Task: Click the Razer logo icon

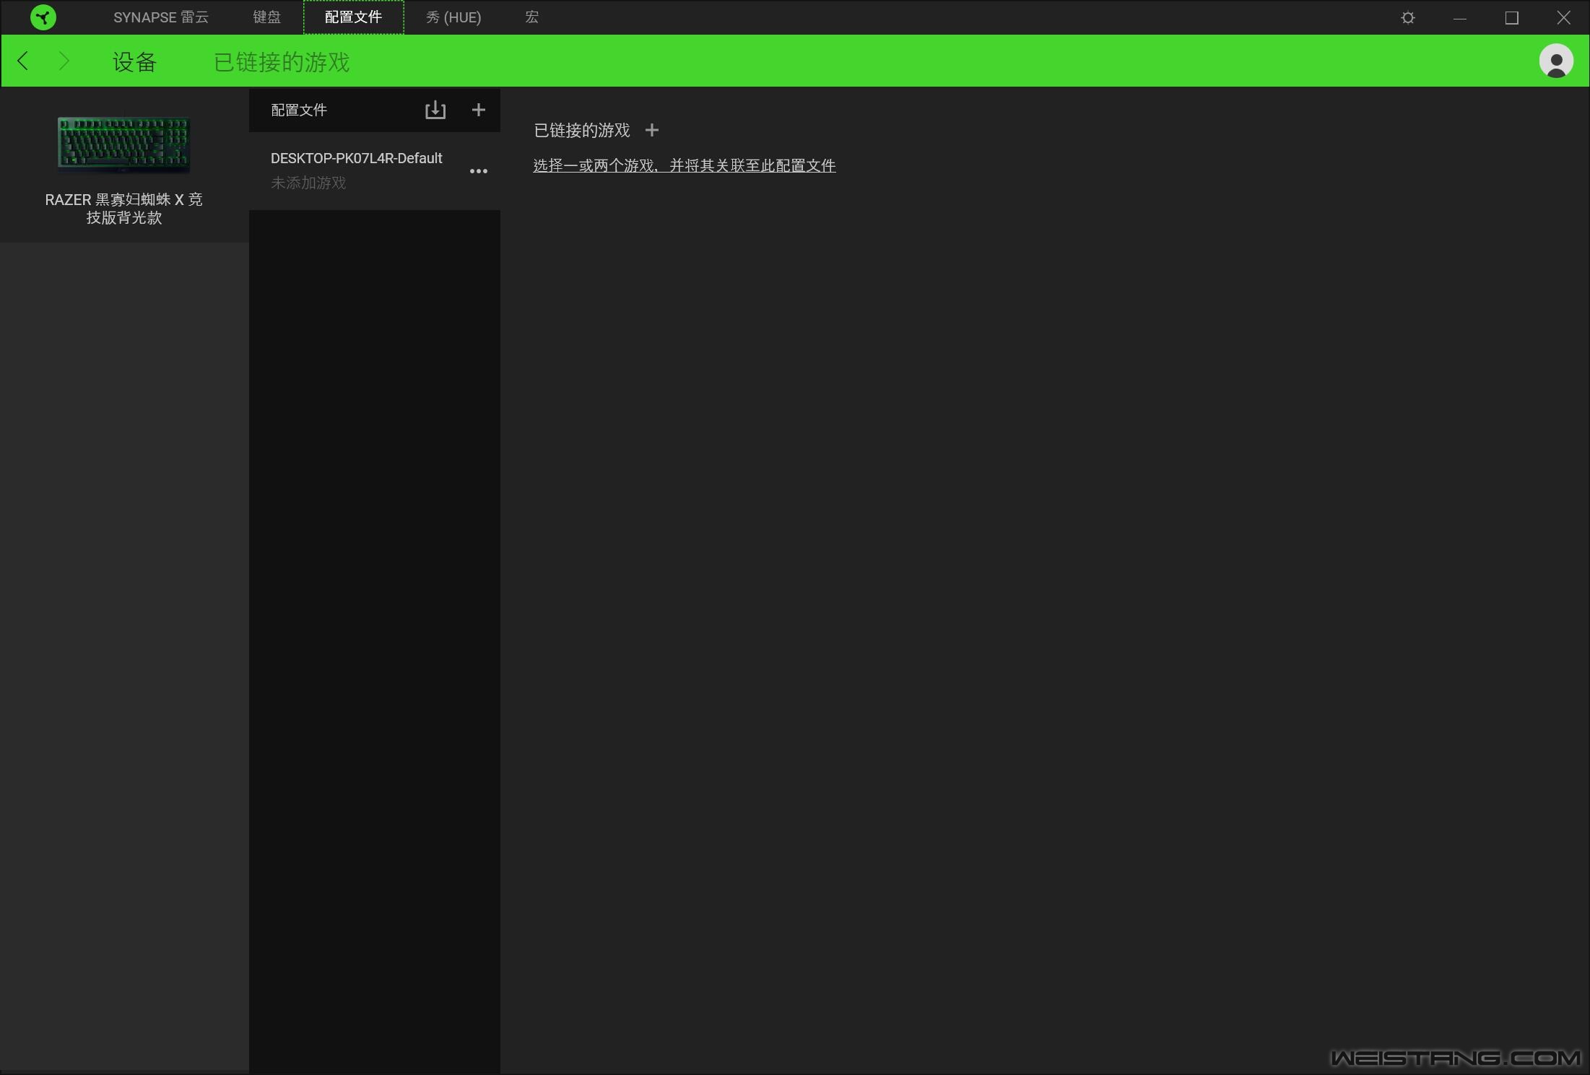Action: coord(43,17)
